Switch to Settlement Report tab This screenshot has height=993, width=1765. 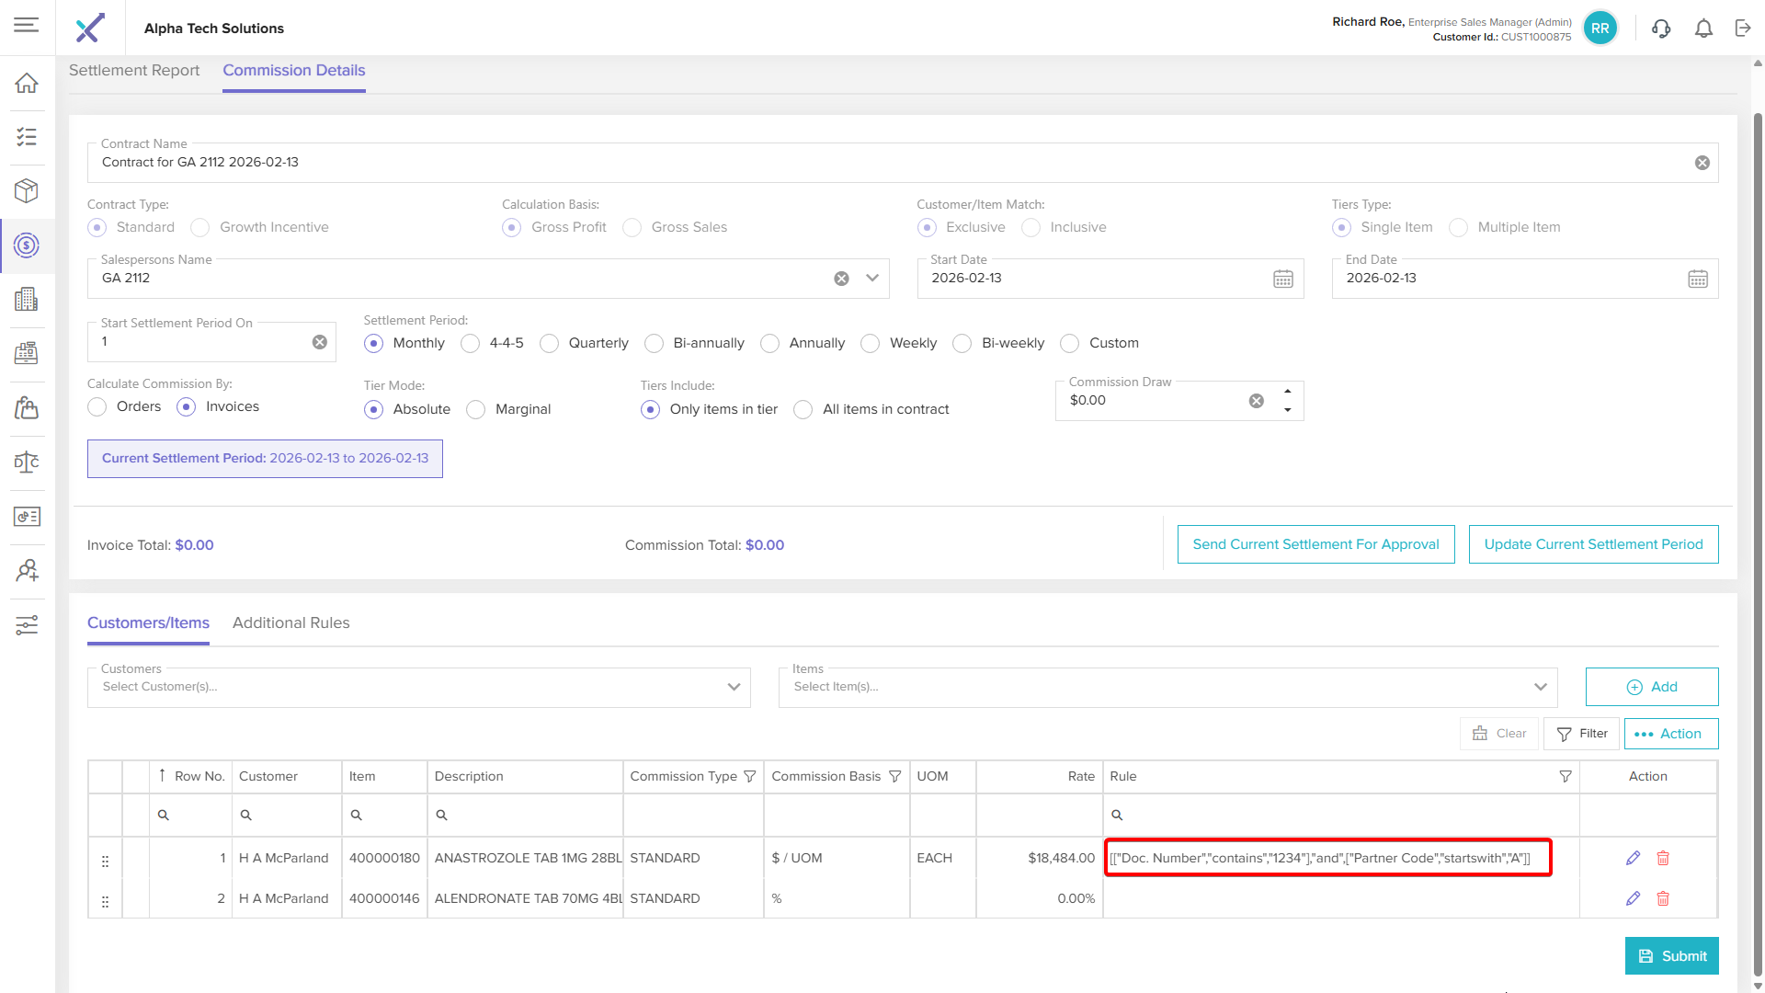(x=134, y=71)
